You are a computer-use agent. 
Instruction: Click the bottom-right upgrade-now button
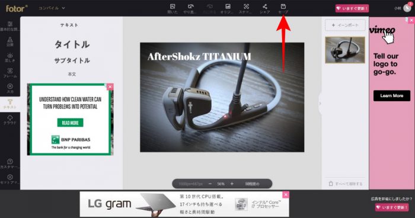[x=392, y=207]
